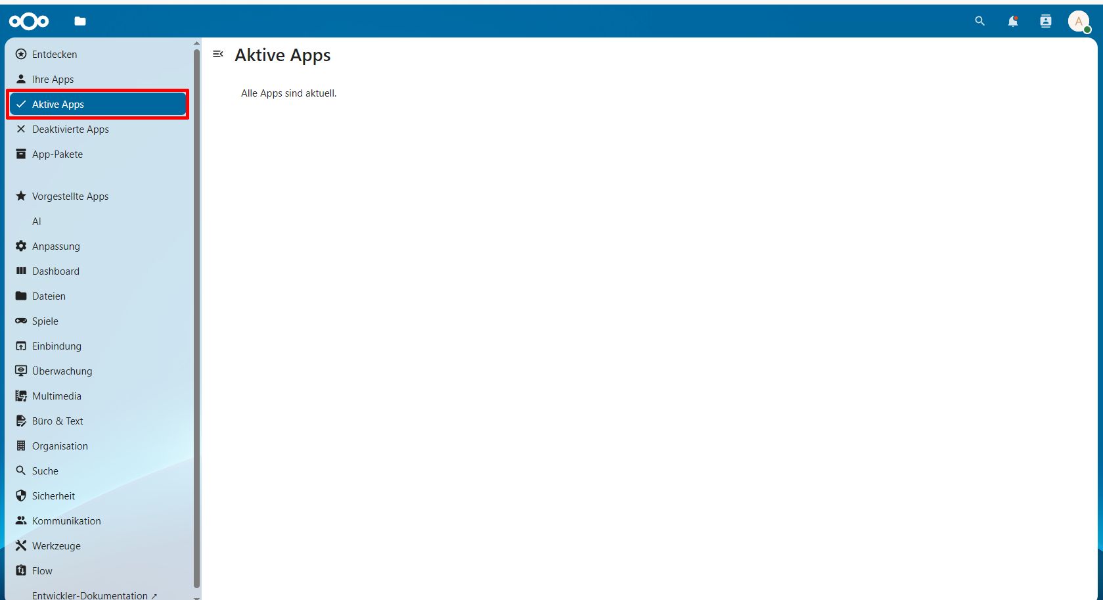Open the Entdecken section

99,55
